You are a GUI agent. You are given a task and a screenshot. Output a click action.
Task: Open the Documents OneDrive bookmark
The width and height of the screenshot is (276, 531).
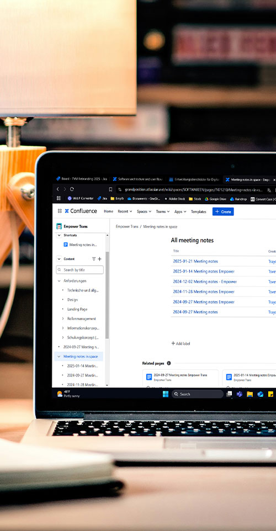click(144, 199)
